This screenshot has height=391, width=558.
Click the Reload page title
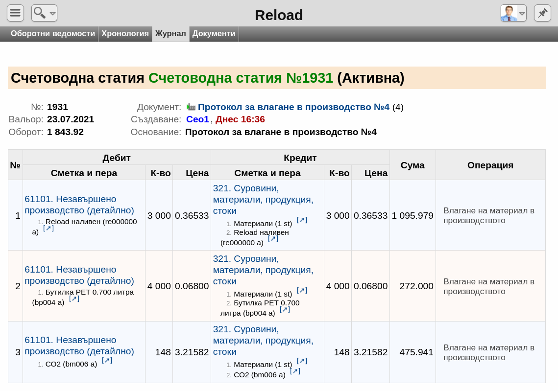coord(279,15)
